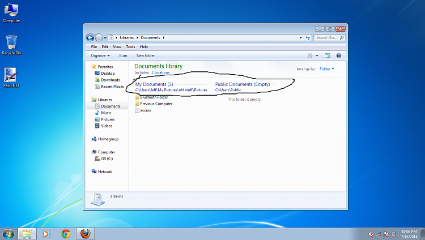Open the View menu
Image resolution: width=425 pixels, height=240 pixels.
point(117,47)
